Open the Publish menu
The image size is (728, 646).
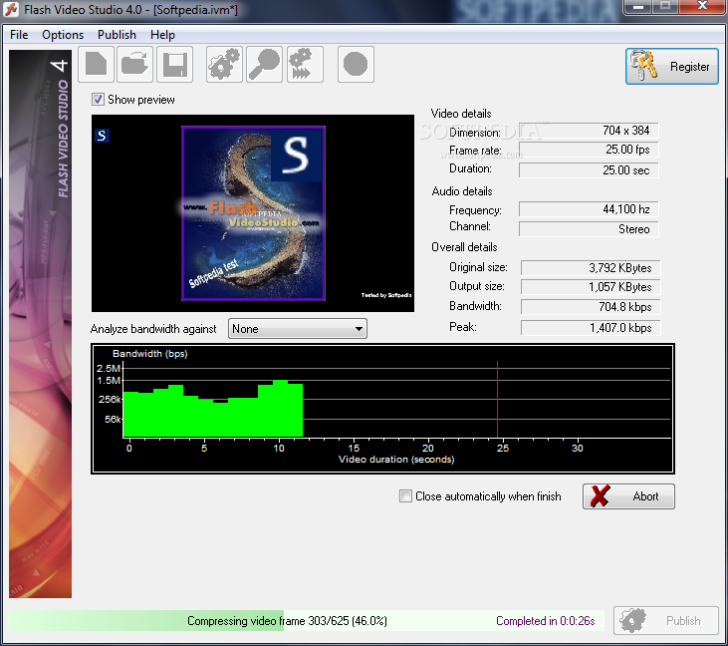coord(117,35)
